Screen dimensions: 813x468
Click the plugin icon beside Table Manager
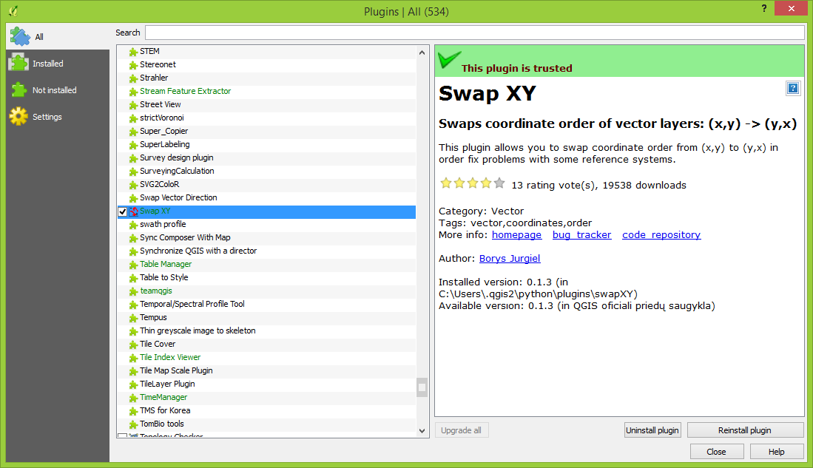click(x=133, y=265)
